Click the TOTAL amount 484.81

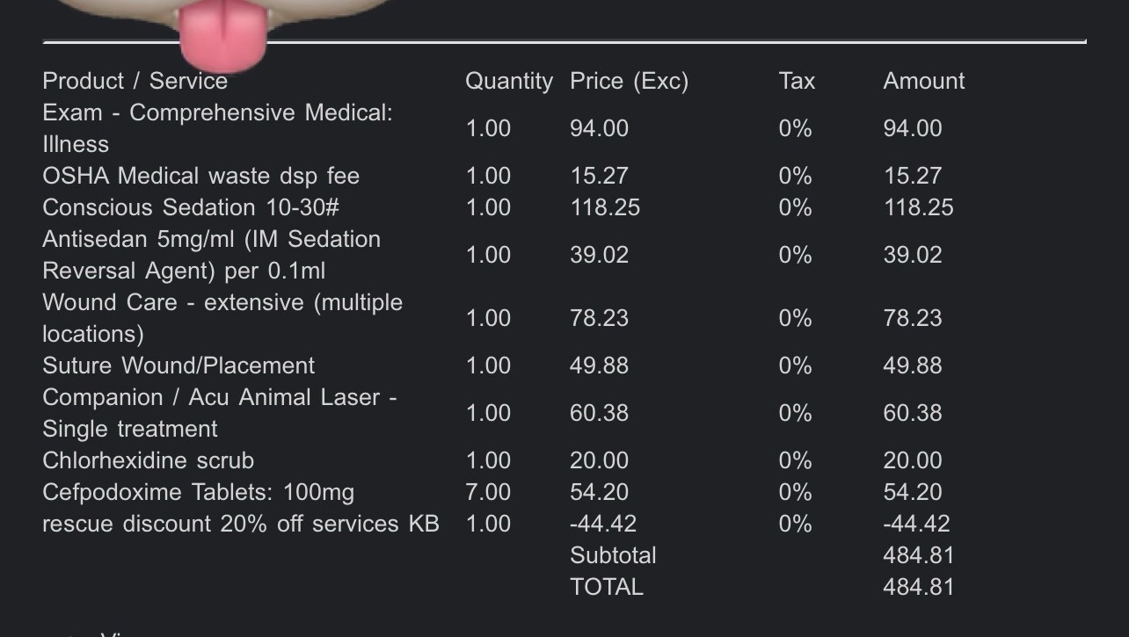pyautogui.click(x=918, y=587)
